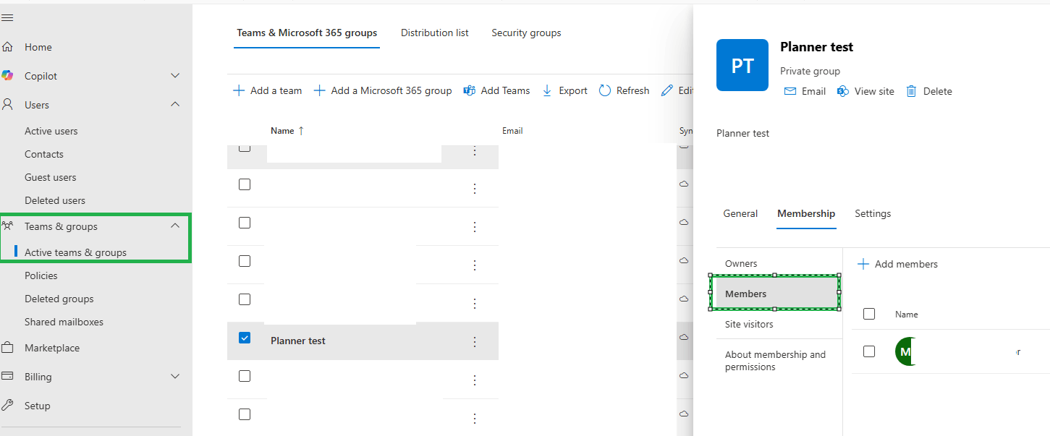Image resolution: width=1050 pixels, height=436 pixels.
Task: Collapse the Teams & groups chevron
Action: [175, 226]
